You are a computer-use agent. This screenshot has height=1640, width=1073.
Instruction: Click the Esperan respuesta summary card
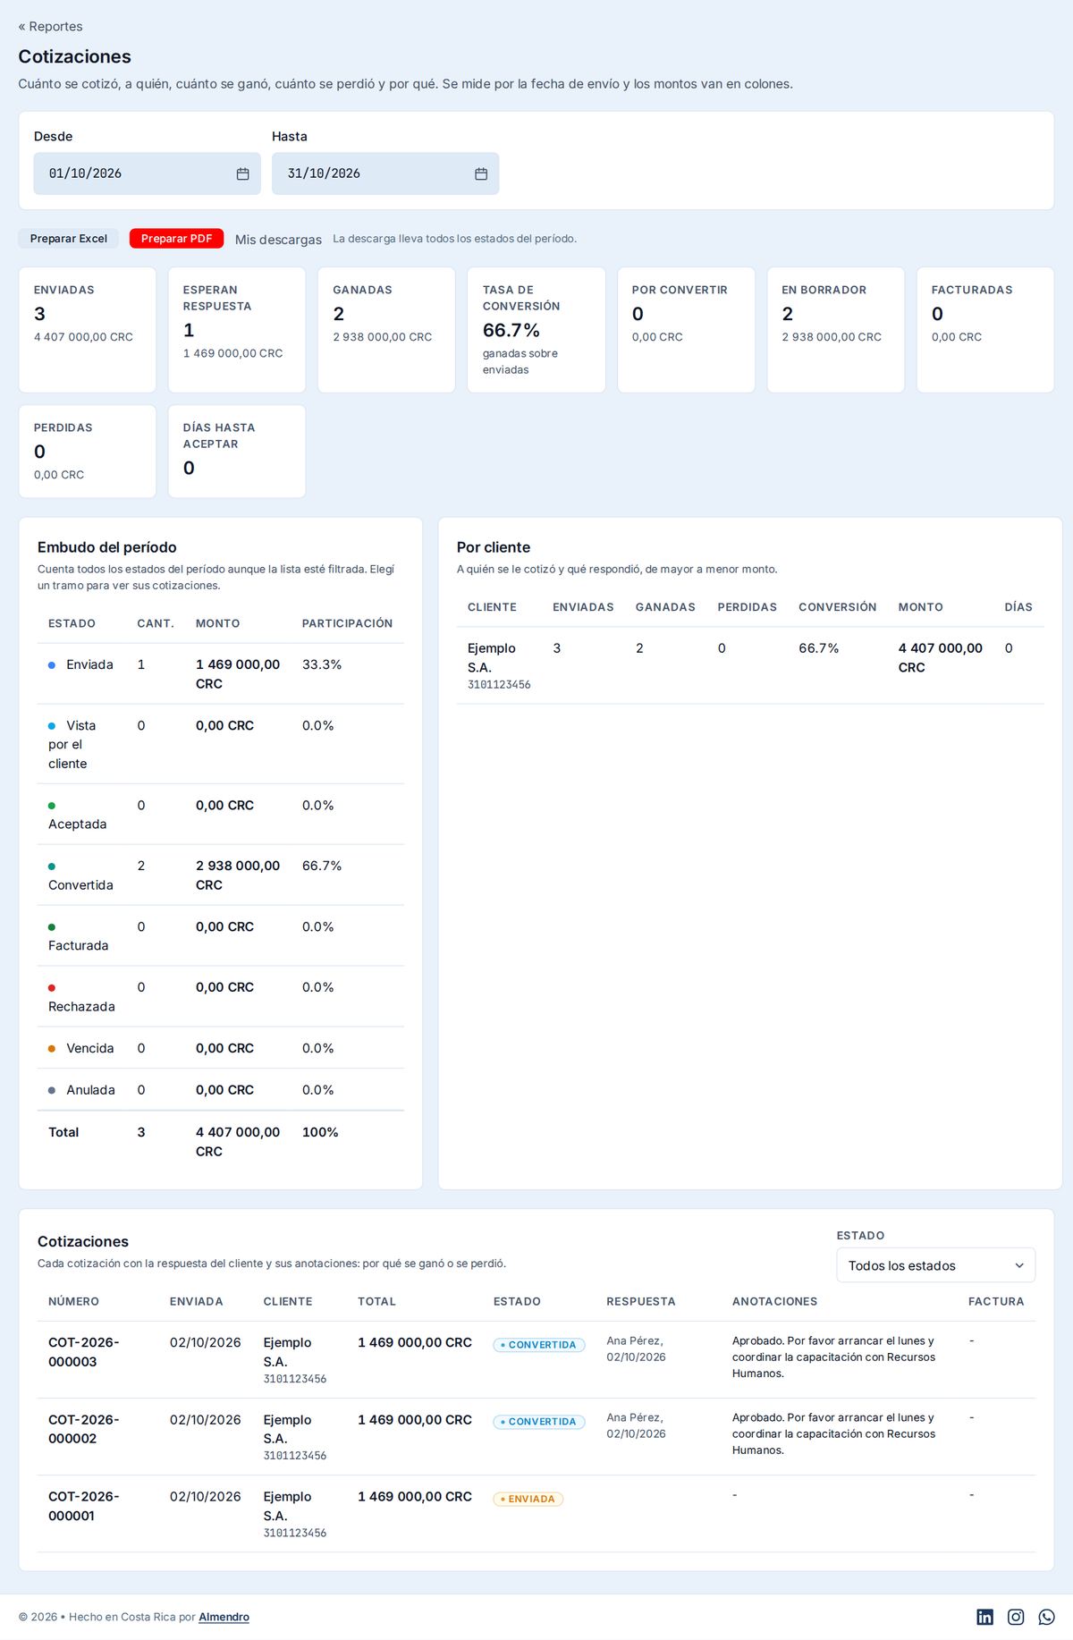coord(237,330)
